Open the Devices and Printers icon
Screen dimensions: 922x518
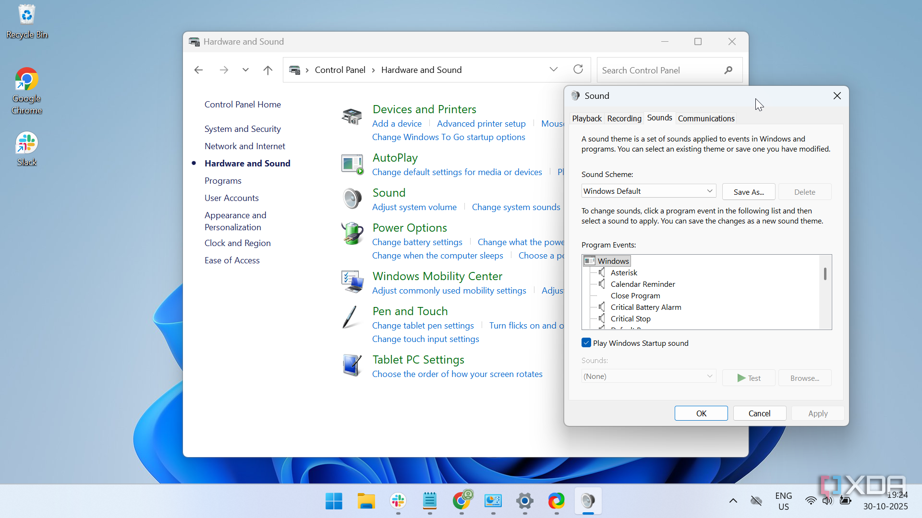point(352,116)
